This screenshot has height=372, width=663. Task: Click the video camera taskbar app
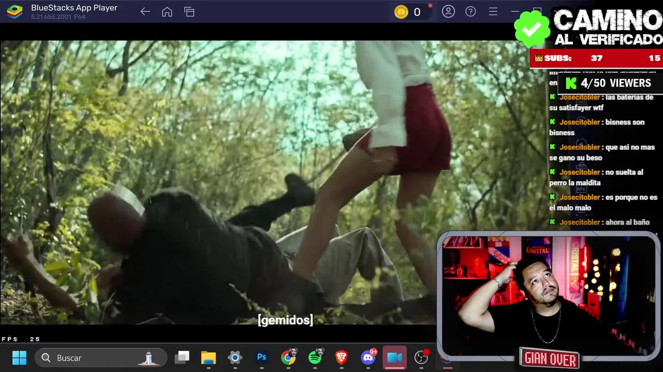click(x=395, y=358)
